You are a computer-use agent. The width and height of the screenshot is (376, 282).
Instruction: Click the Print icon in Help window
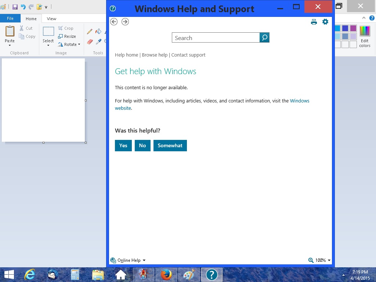314,22
